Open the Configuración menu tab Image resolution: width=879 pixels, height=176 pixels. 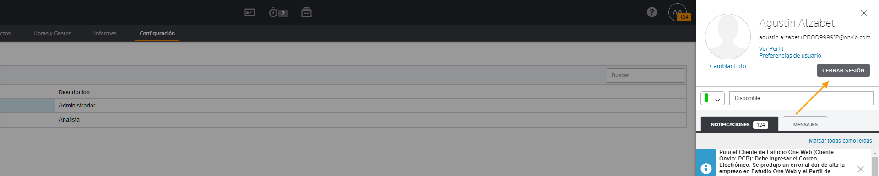click(x=157, y=33)
